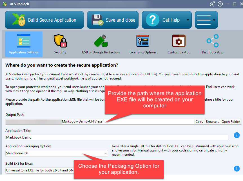Open the Customize App tab
243x181 pixels.
click(x=179, y=44)
